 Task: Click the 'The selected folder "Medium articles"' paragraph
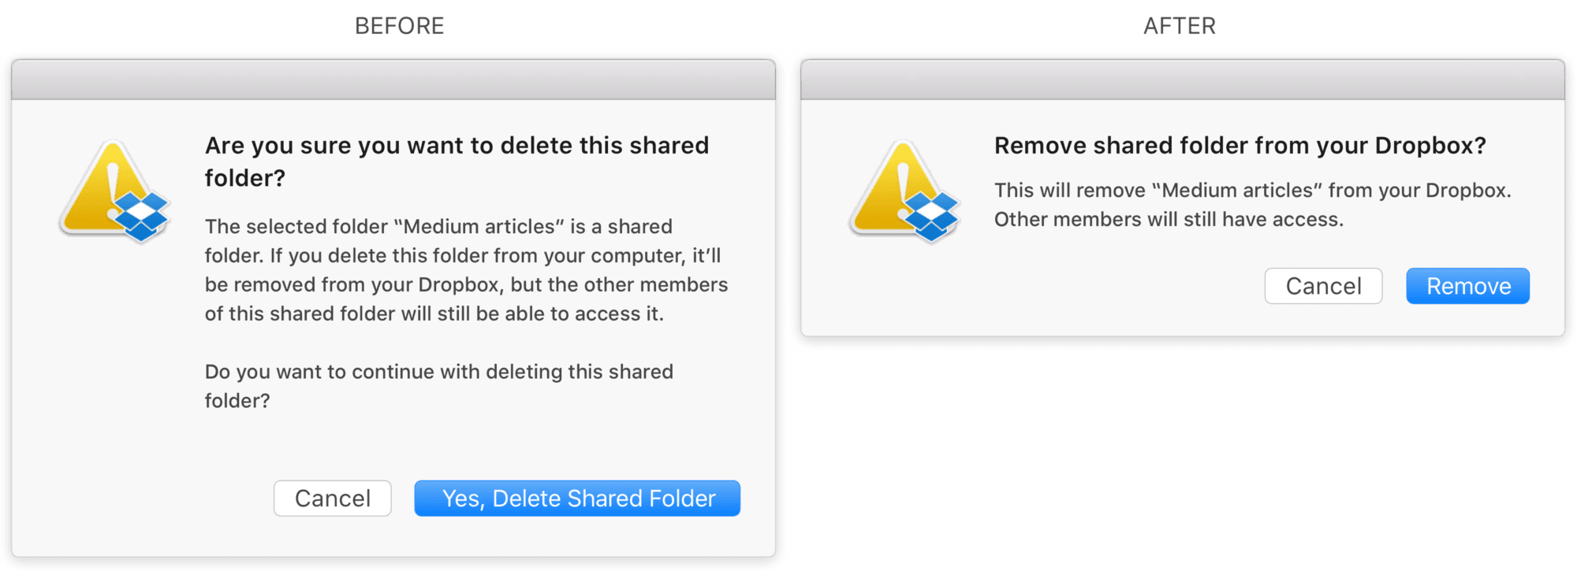click(x=467, y=270)
